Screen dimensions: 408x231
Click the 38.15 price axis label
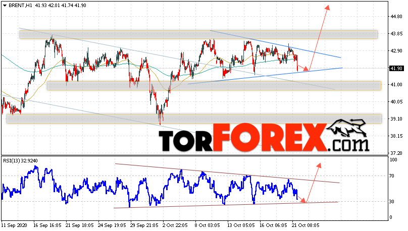(x=396, y=136)
